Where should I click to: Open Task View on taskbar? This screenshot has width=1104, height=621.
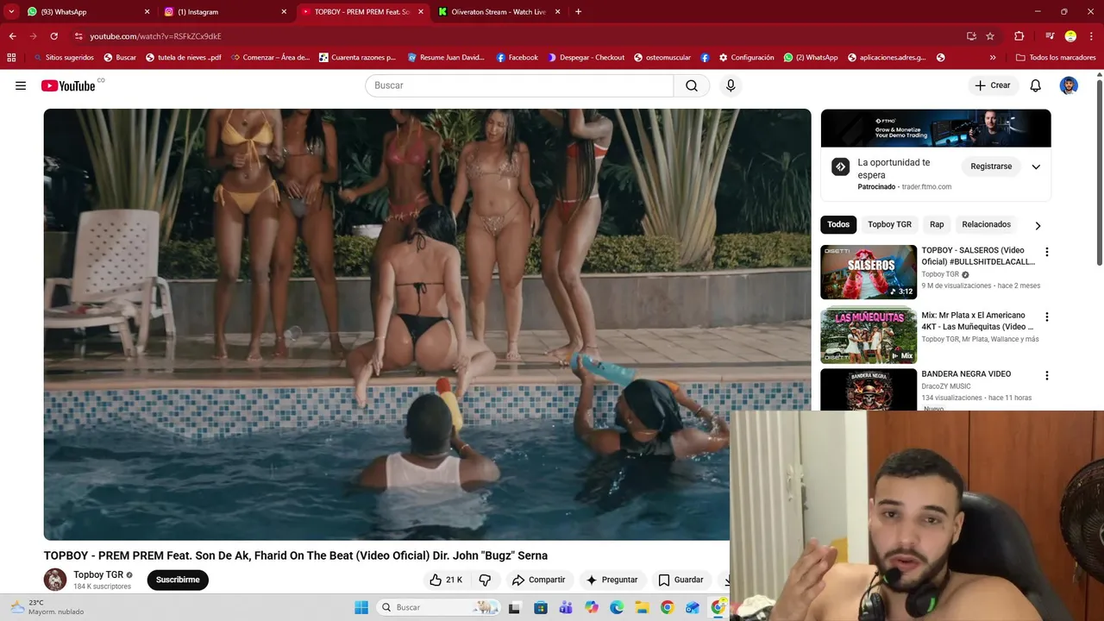[514, 607]
